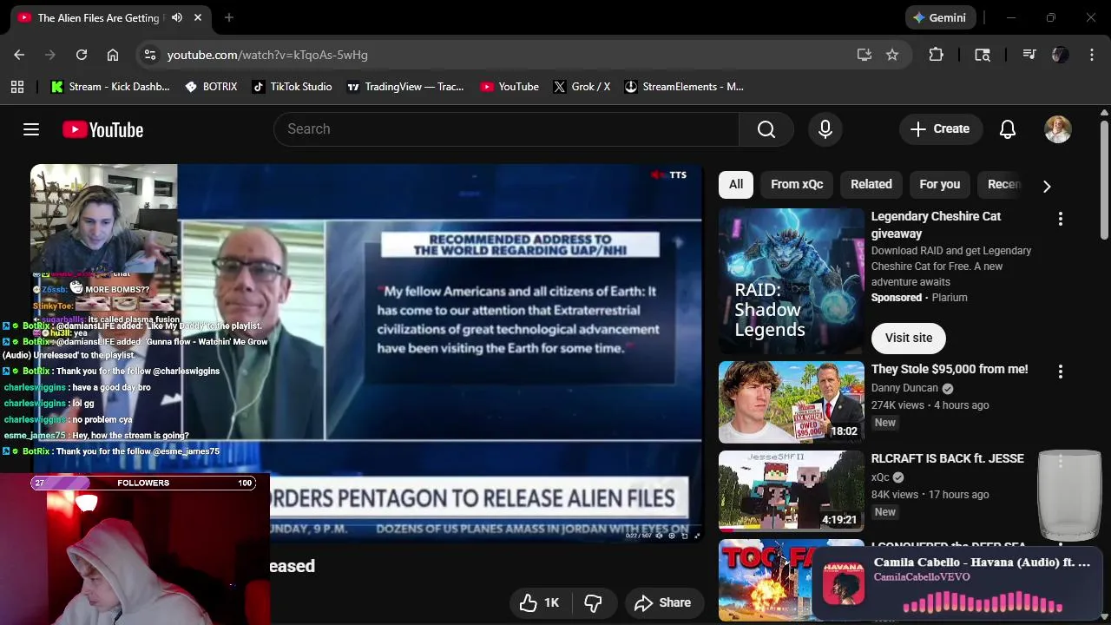Image resolution: width=1111 pixels, height=625 pixels.
Task: Open the TikTok Studio bookmark
Action: [293, 87]
